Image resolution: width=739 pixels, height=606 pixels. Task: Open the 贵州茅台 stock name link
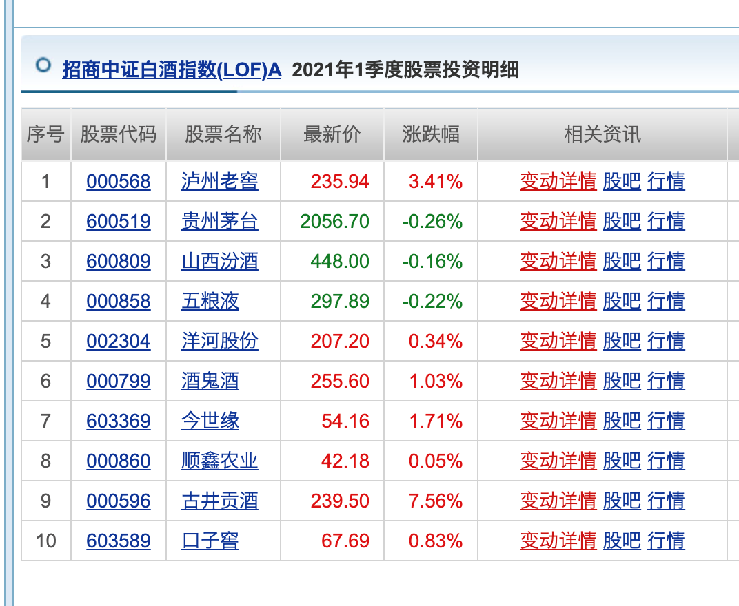pos(220,221)
